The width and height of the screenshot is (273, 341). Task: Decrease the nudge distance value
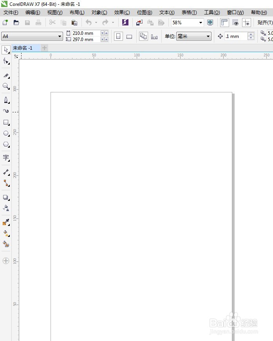251,38
